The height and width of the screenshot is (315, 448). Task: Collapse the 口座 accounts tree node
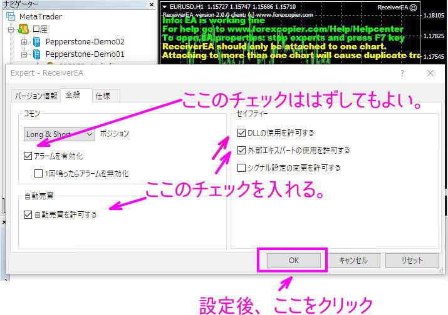pyautogui.click(x=11, y=29)
